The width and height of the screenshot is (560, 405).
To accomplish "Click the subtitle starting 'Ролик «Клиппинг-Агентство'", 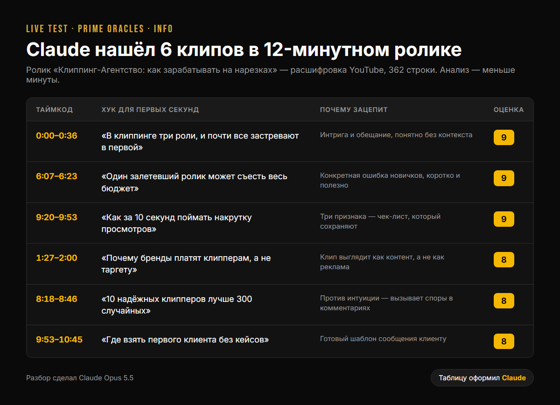I will click(270, 75).
